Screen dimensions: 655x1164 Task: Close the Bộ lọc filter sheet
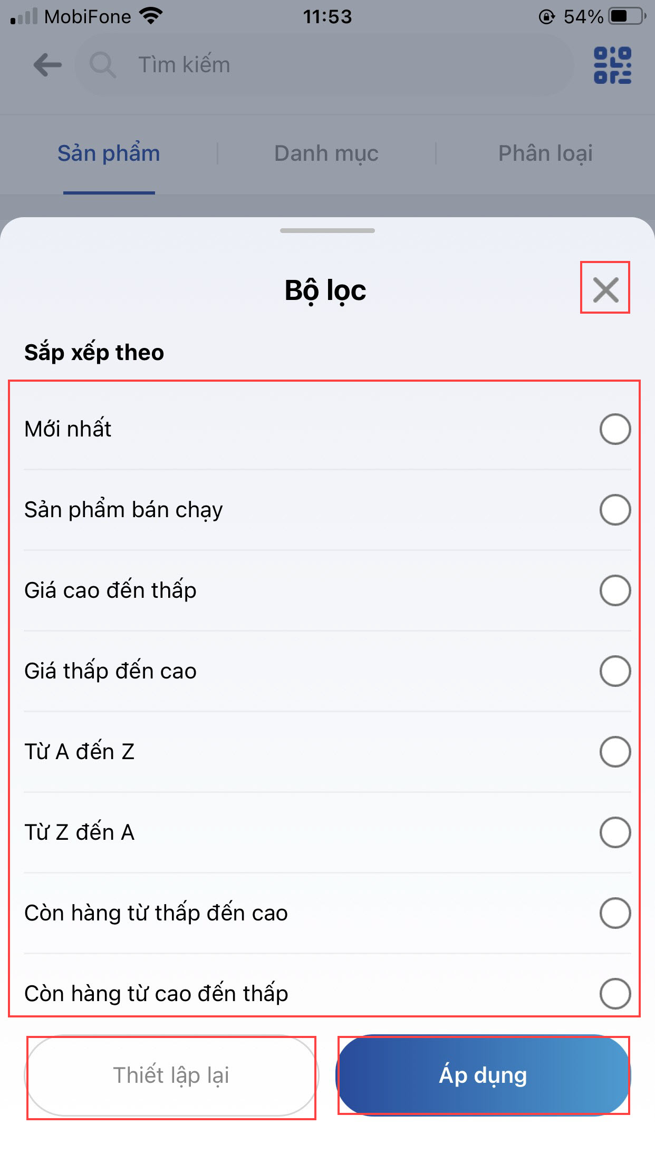(x=605, y=289)
